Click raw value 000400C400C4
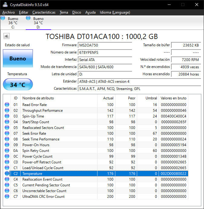This screenshot has width=204, height=209. point(173,116)
